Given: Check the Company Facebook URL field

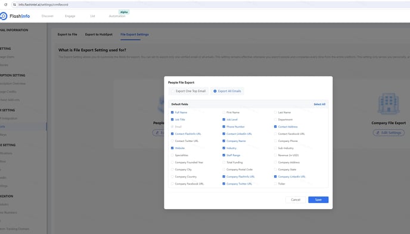Looking at the screenshot, I should click(x=172, y=184).
